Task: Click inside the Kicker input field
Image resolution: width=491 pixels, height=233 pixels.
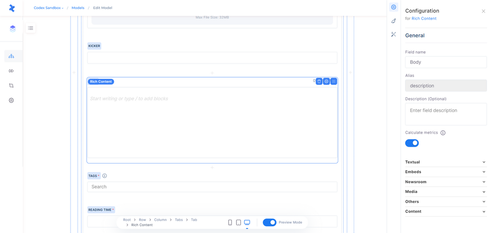Action: click(212, 58)
